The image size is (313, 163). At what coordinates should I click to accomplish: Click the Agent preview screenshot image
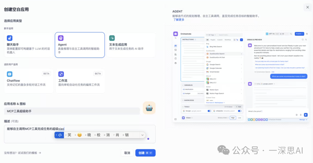pos(241,76)
